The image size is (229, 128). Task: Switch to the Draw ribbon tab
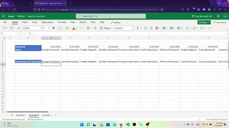point(34,22)
